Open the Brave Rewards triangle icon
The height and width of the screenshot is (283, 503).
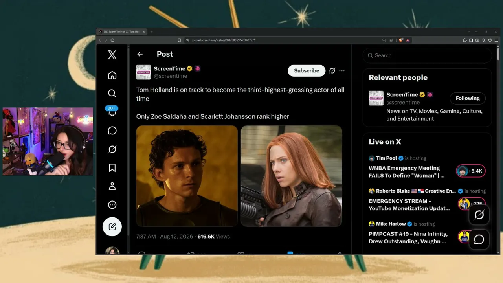408,40
